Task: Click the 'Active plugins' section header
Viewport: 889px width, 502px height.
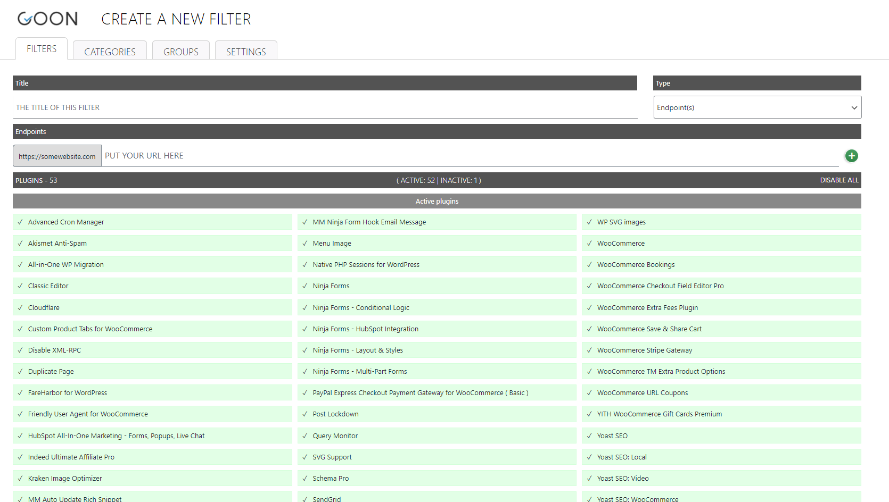Action: pos(437,201)
